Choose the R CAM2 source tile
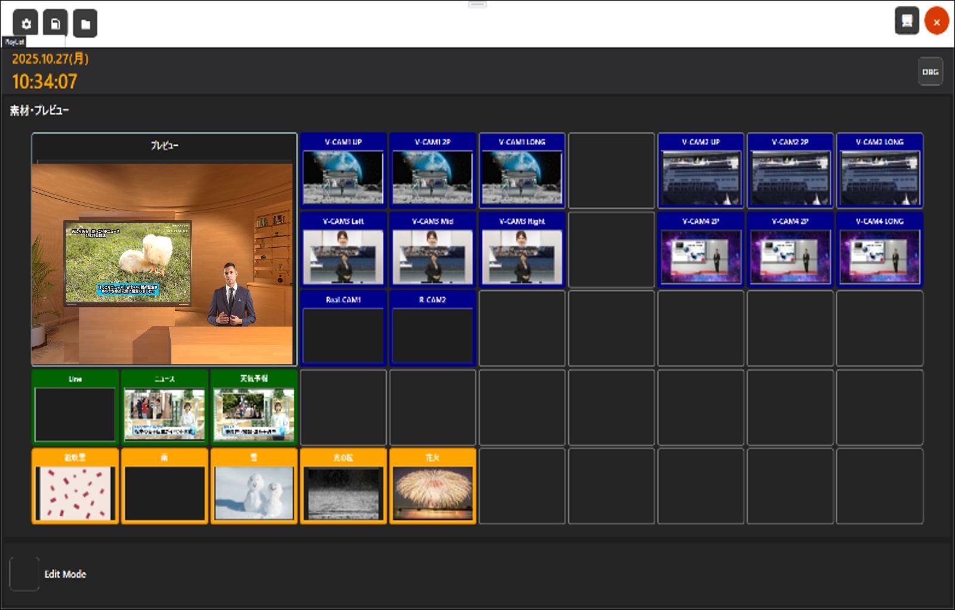Viewport: 955px width, 610px height. (x=433, y=328)
